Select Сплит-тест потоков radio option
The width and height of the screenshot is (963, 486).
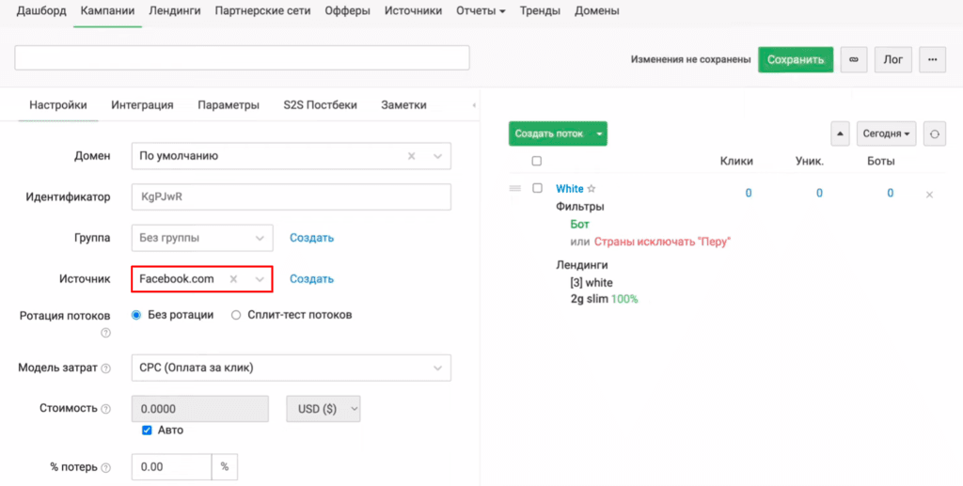click(x=236, y=316)
